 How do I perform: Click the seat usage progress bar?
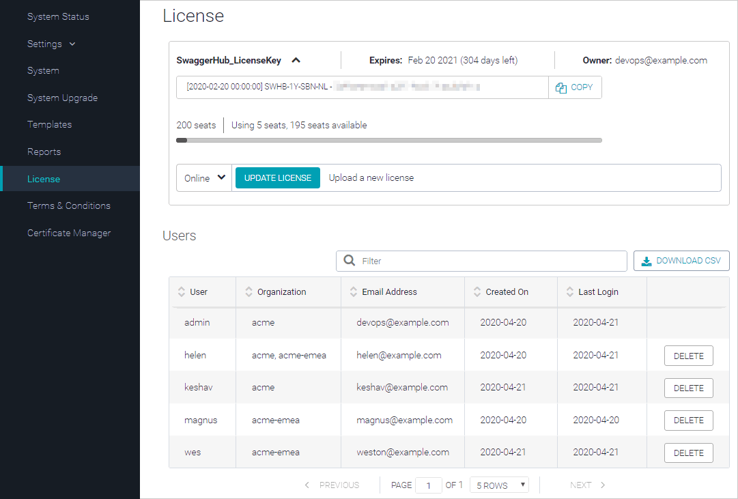[x=388, y=140]
